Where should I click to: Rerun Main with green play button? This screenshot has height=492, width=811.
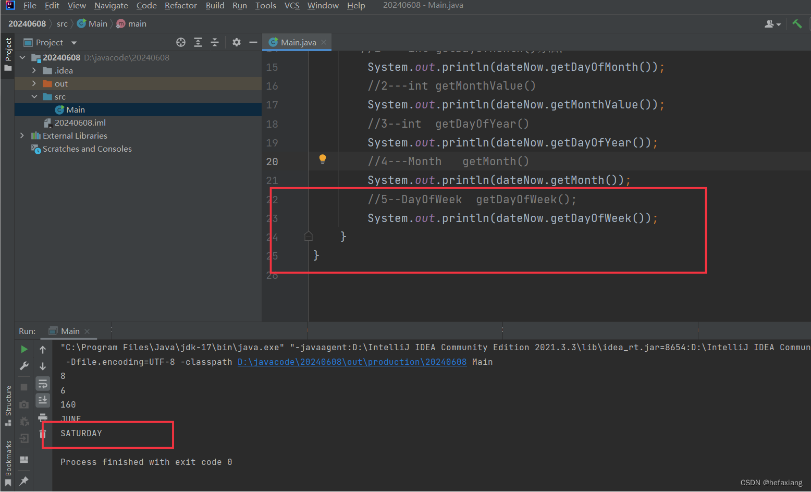[24, 349]
